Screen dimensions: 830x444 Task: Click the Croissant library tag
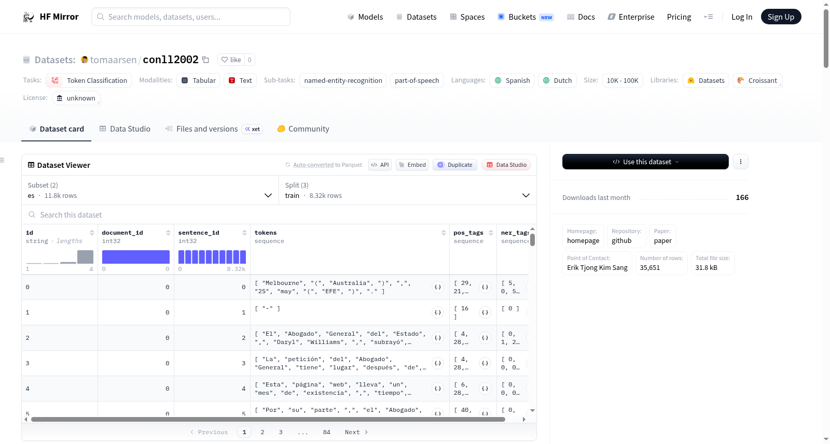click(757, 80)
